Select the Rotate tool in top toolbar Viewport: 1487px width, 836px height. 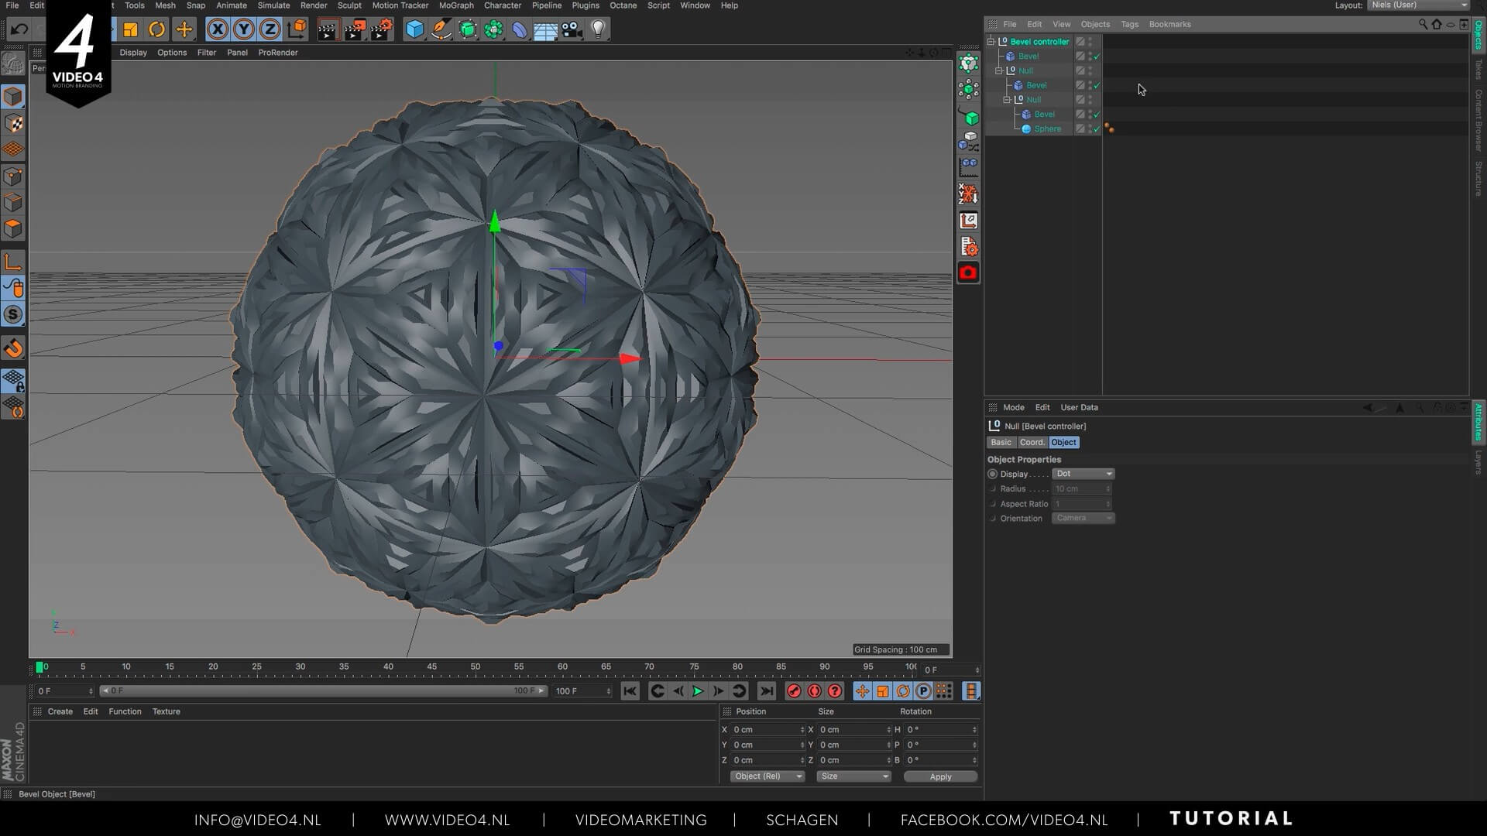[x=156, y=29]
